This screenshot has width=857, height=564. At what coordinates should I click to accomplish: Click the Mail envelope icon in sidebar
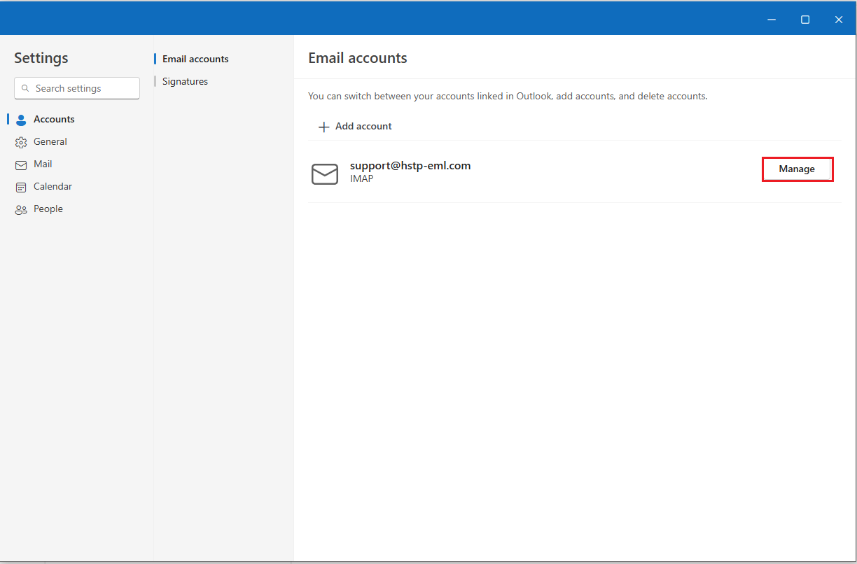point(21,164)
